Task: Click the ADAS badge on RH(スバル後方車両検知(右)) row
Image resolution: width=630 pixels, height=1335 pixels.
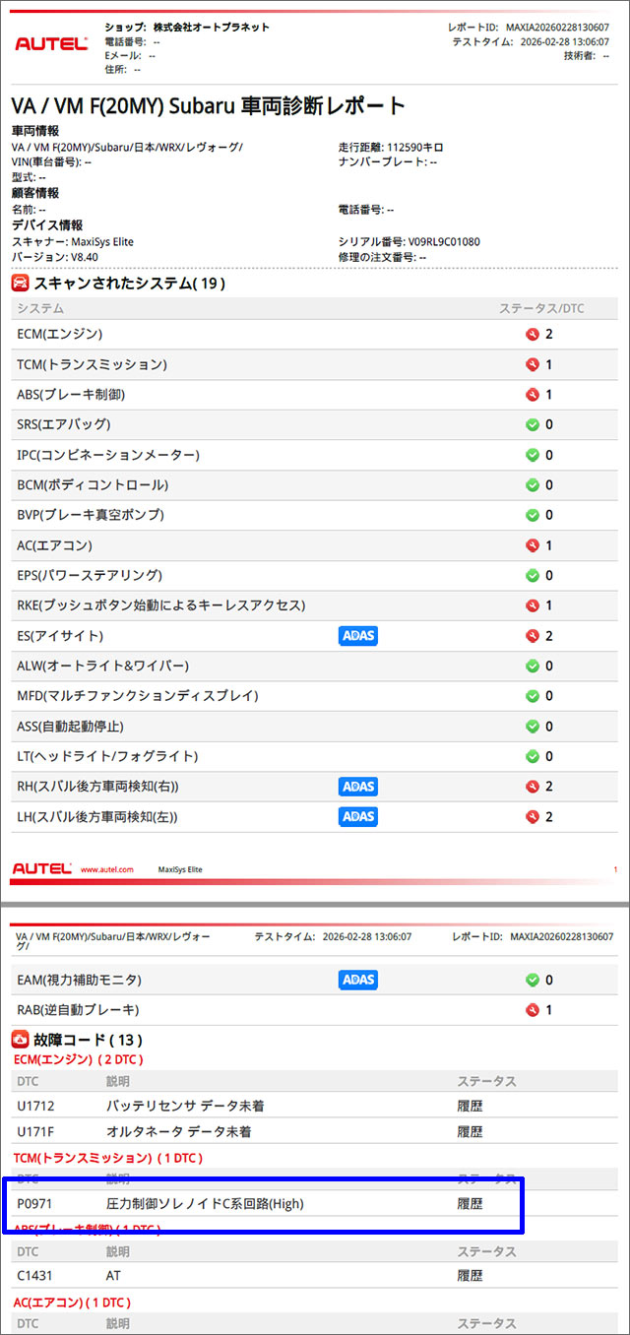Action: coord(358,787)
